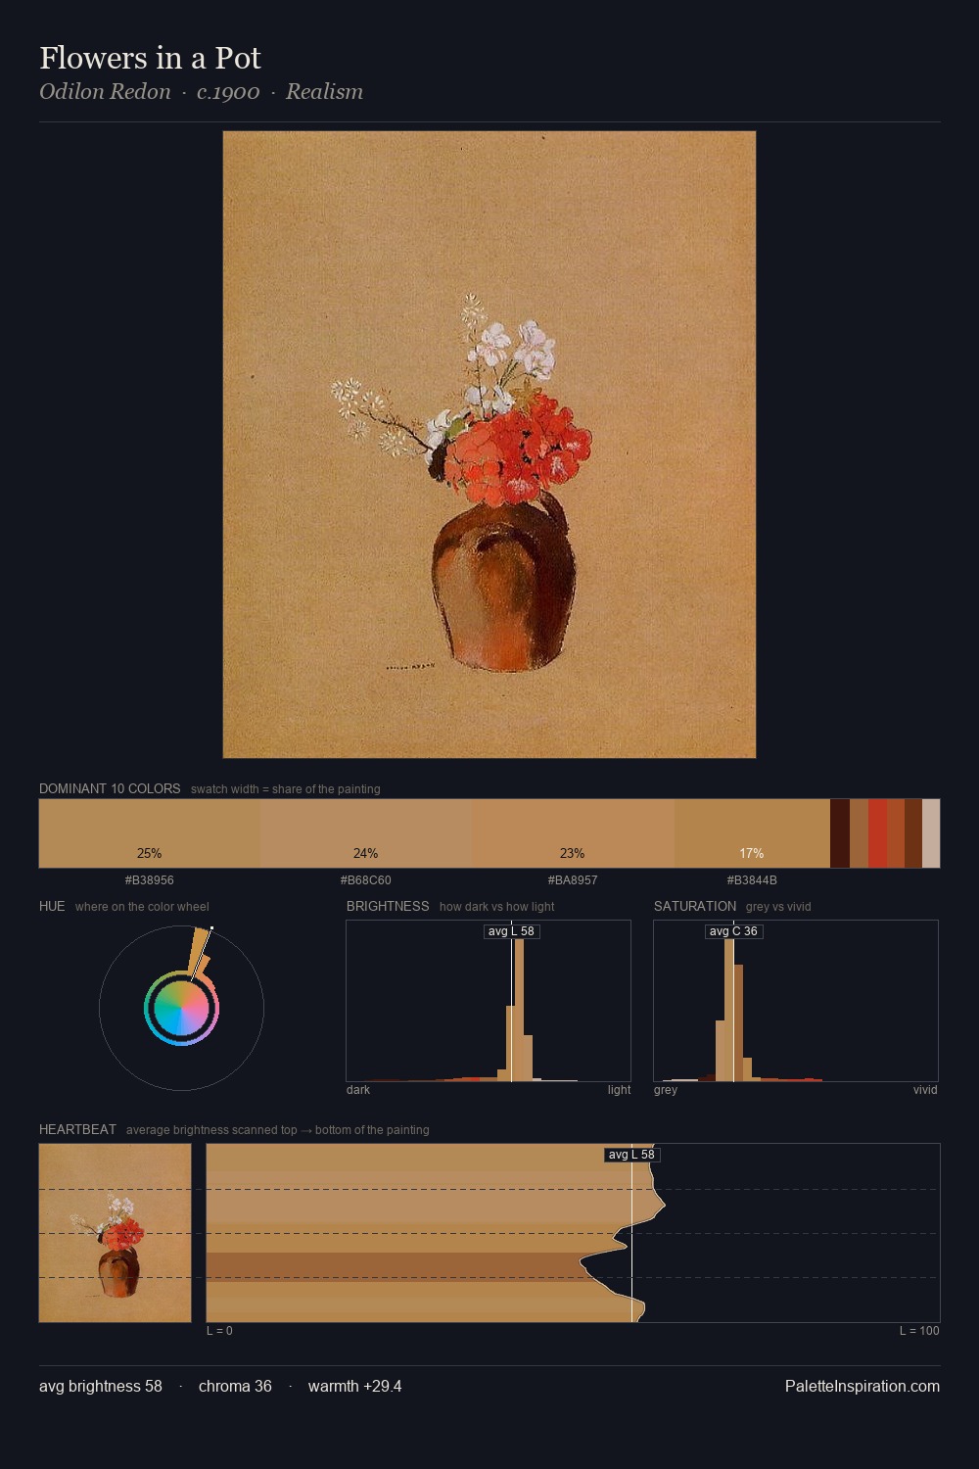Click the 'avg C 36' label in Saturation chart
The height and width of the screenshot is (1469, 979).
pos(733,931)
